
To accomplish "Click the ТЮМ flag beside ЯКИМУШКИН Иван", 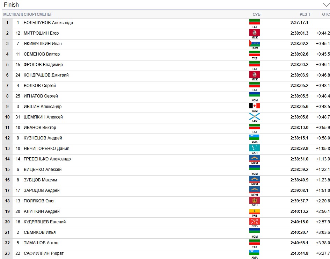I will (254, 43).
